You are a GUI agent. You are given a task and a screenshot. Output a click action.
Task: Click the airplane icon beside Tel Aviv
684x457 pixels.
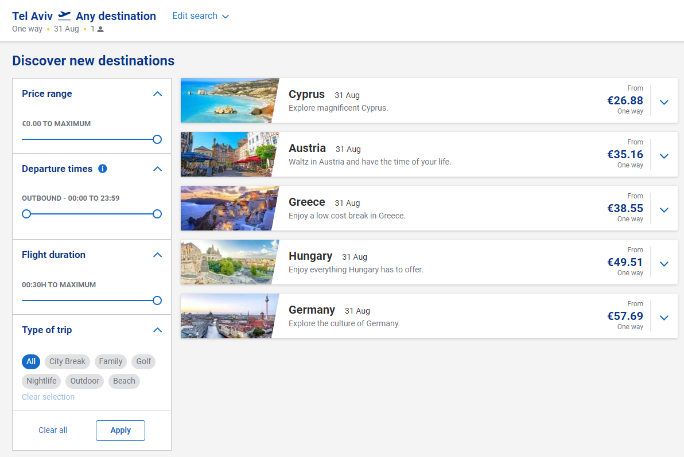[x=64, y=15]
